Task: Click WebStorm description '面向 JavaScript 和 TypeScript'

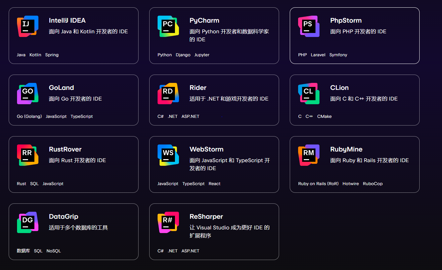Action: (x=227, y=160)
